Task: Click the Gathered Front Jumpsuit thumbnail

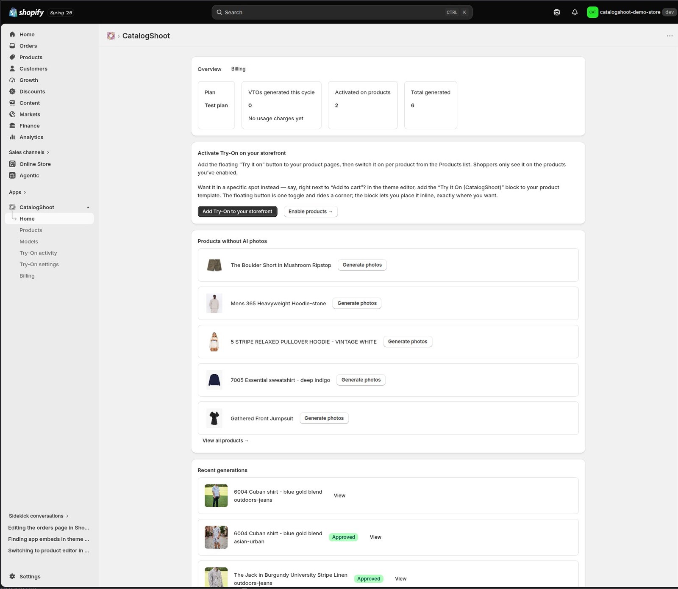Action: coord(214,418)
